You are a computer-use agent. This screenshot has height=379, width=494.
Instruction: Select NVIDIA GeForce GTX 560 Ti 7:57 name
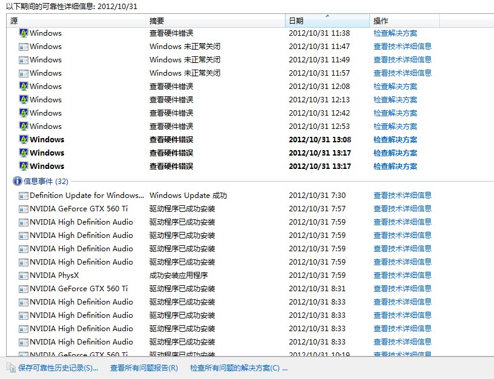click(79, 208)
